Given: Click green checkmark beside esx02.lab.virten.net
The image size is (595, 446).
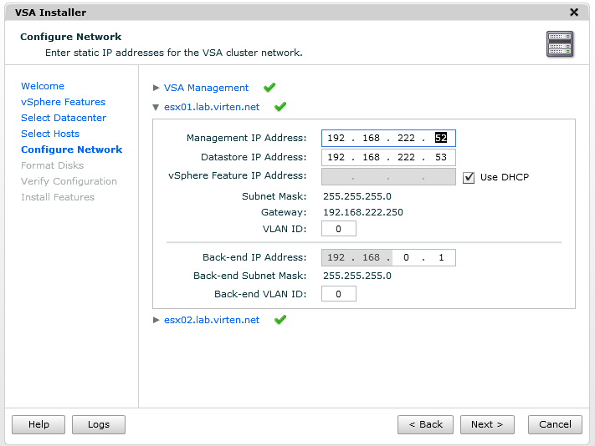Looking at the screenshot, I should tap(280, 320).
